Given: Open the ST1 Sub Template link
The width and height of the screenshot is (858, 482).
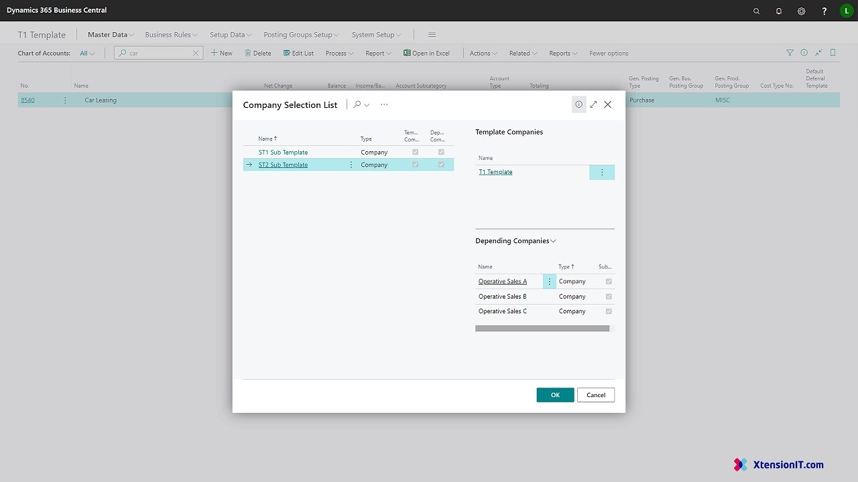Looking at the screenshot, I should (x=283, y=153).
